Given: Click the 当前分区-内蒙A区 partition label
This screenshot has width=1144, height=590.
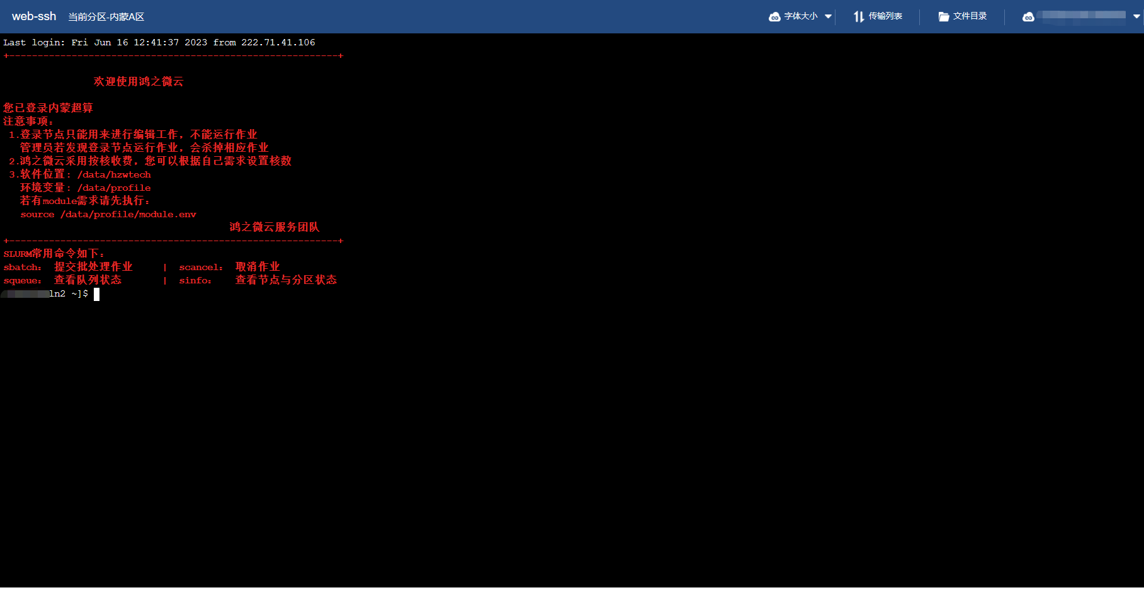Looking at the screenshot, I should pos(106,17).
